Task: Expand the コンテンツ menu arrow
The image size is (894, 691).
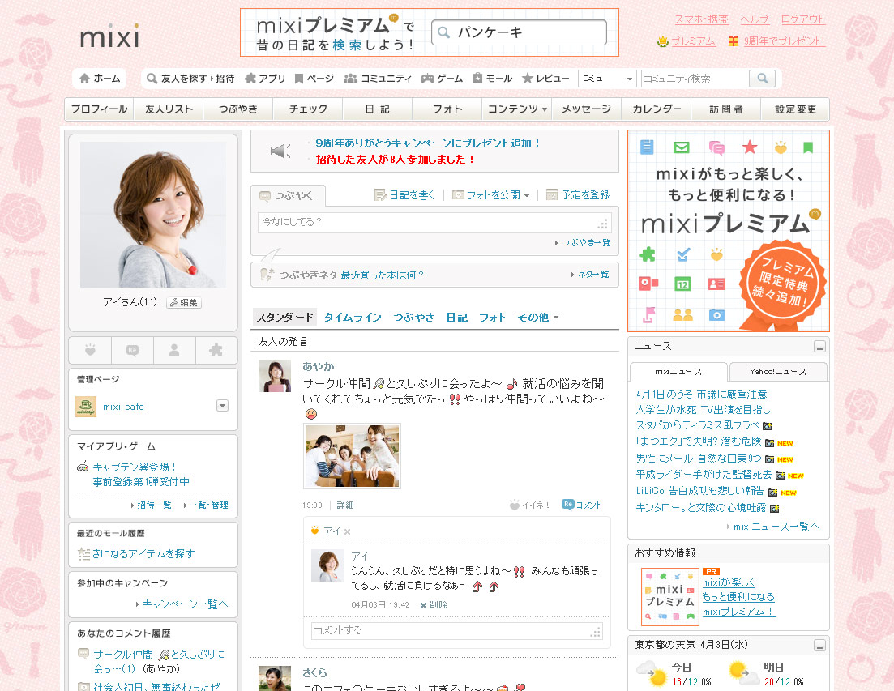Action: [545, 109]
